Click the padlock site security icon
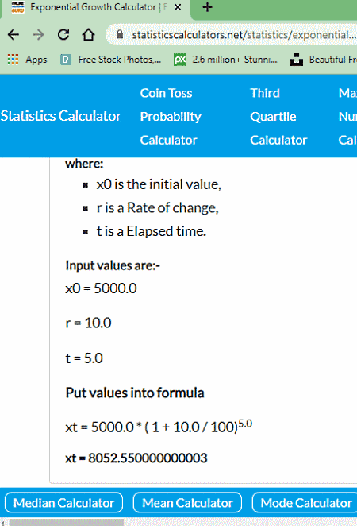 (120, 34)
